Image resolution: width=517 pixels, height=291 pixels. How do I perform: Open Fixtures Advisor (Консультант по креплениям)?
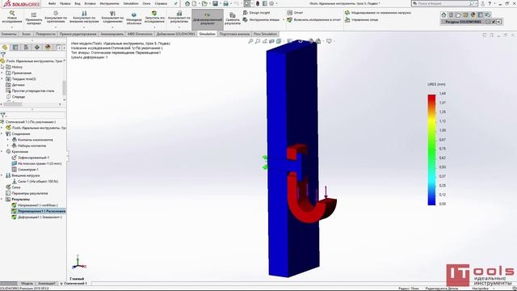point(56,18)
